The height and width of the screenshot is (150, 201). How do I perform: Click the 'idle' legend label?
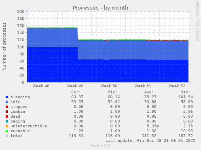(x=15, y=102)
